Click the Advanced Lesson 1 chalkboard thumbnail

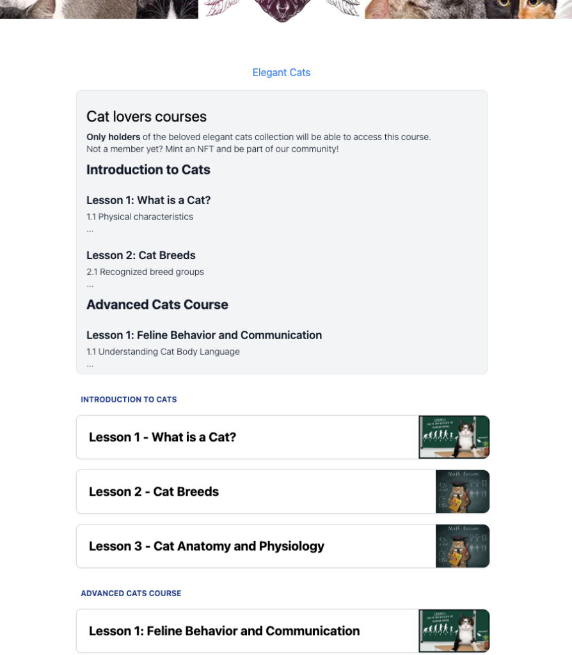coord(454,631)
